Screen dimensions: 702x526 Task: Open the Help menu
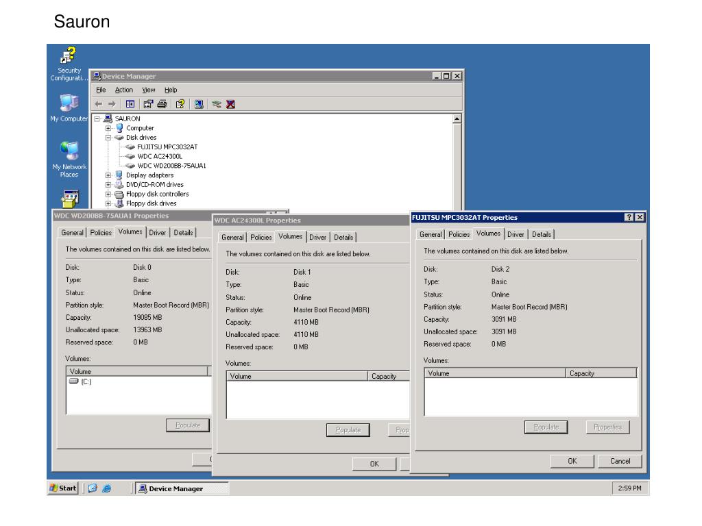click(171, 90)
